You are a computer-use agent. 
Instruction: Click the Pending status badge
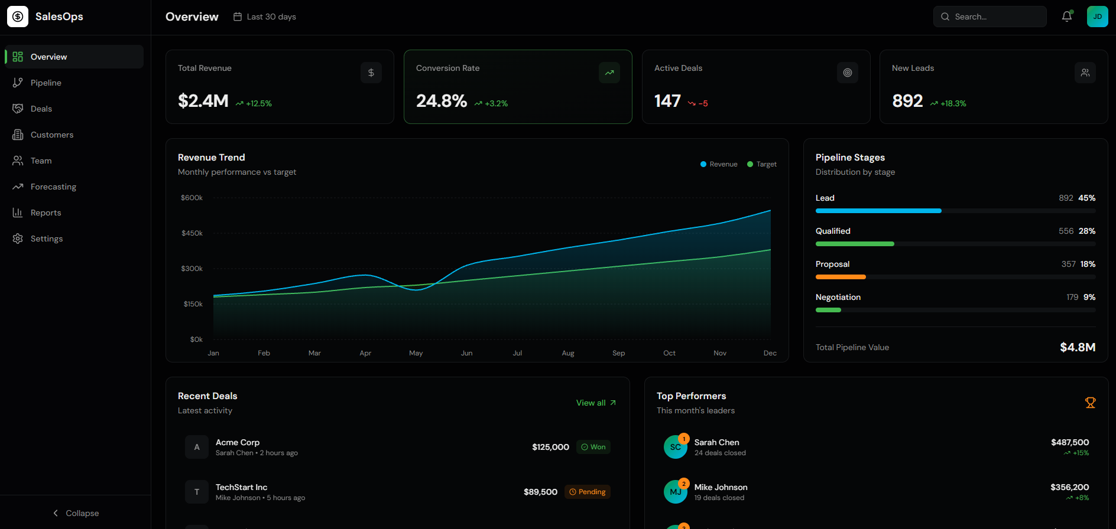click(x=588, y=492)
